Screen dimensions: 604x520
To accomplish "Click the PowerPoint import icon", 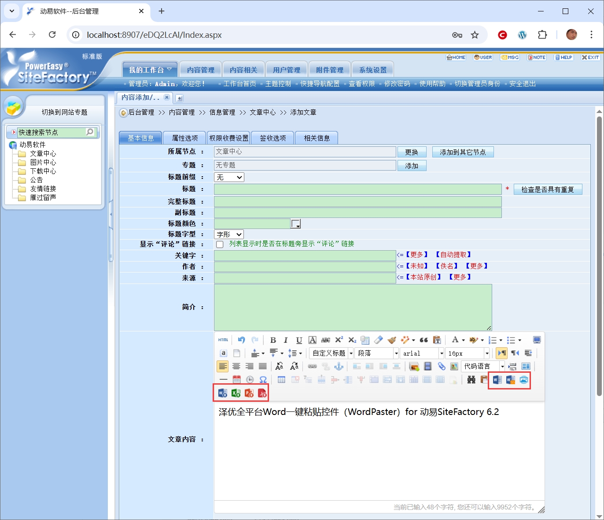I will (x=249, y=393).
